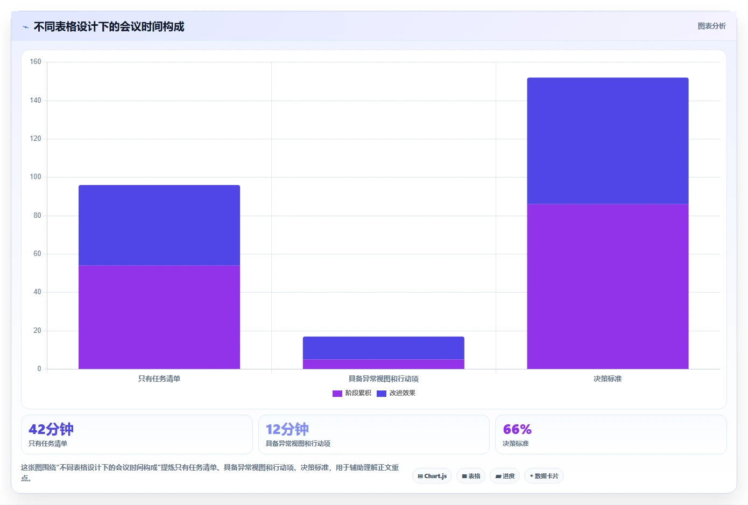This screenshot has width=748, height=505.
Task: Click the description paragraph under the cards
Action: [x=210, y=473]
